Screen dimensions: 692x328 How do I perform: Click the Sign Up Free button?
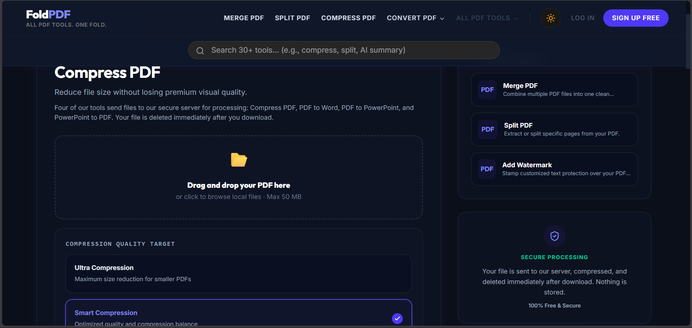pos(636,18)
